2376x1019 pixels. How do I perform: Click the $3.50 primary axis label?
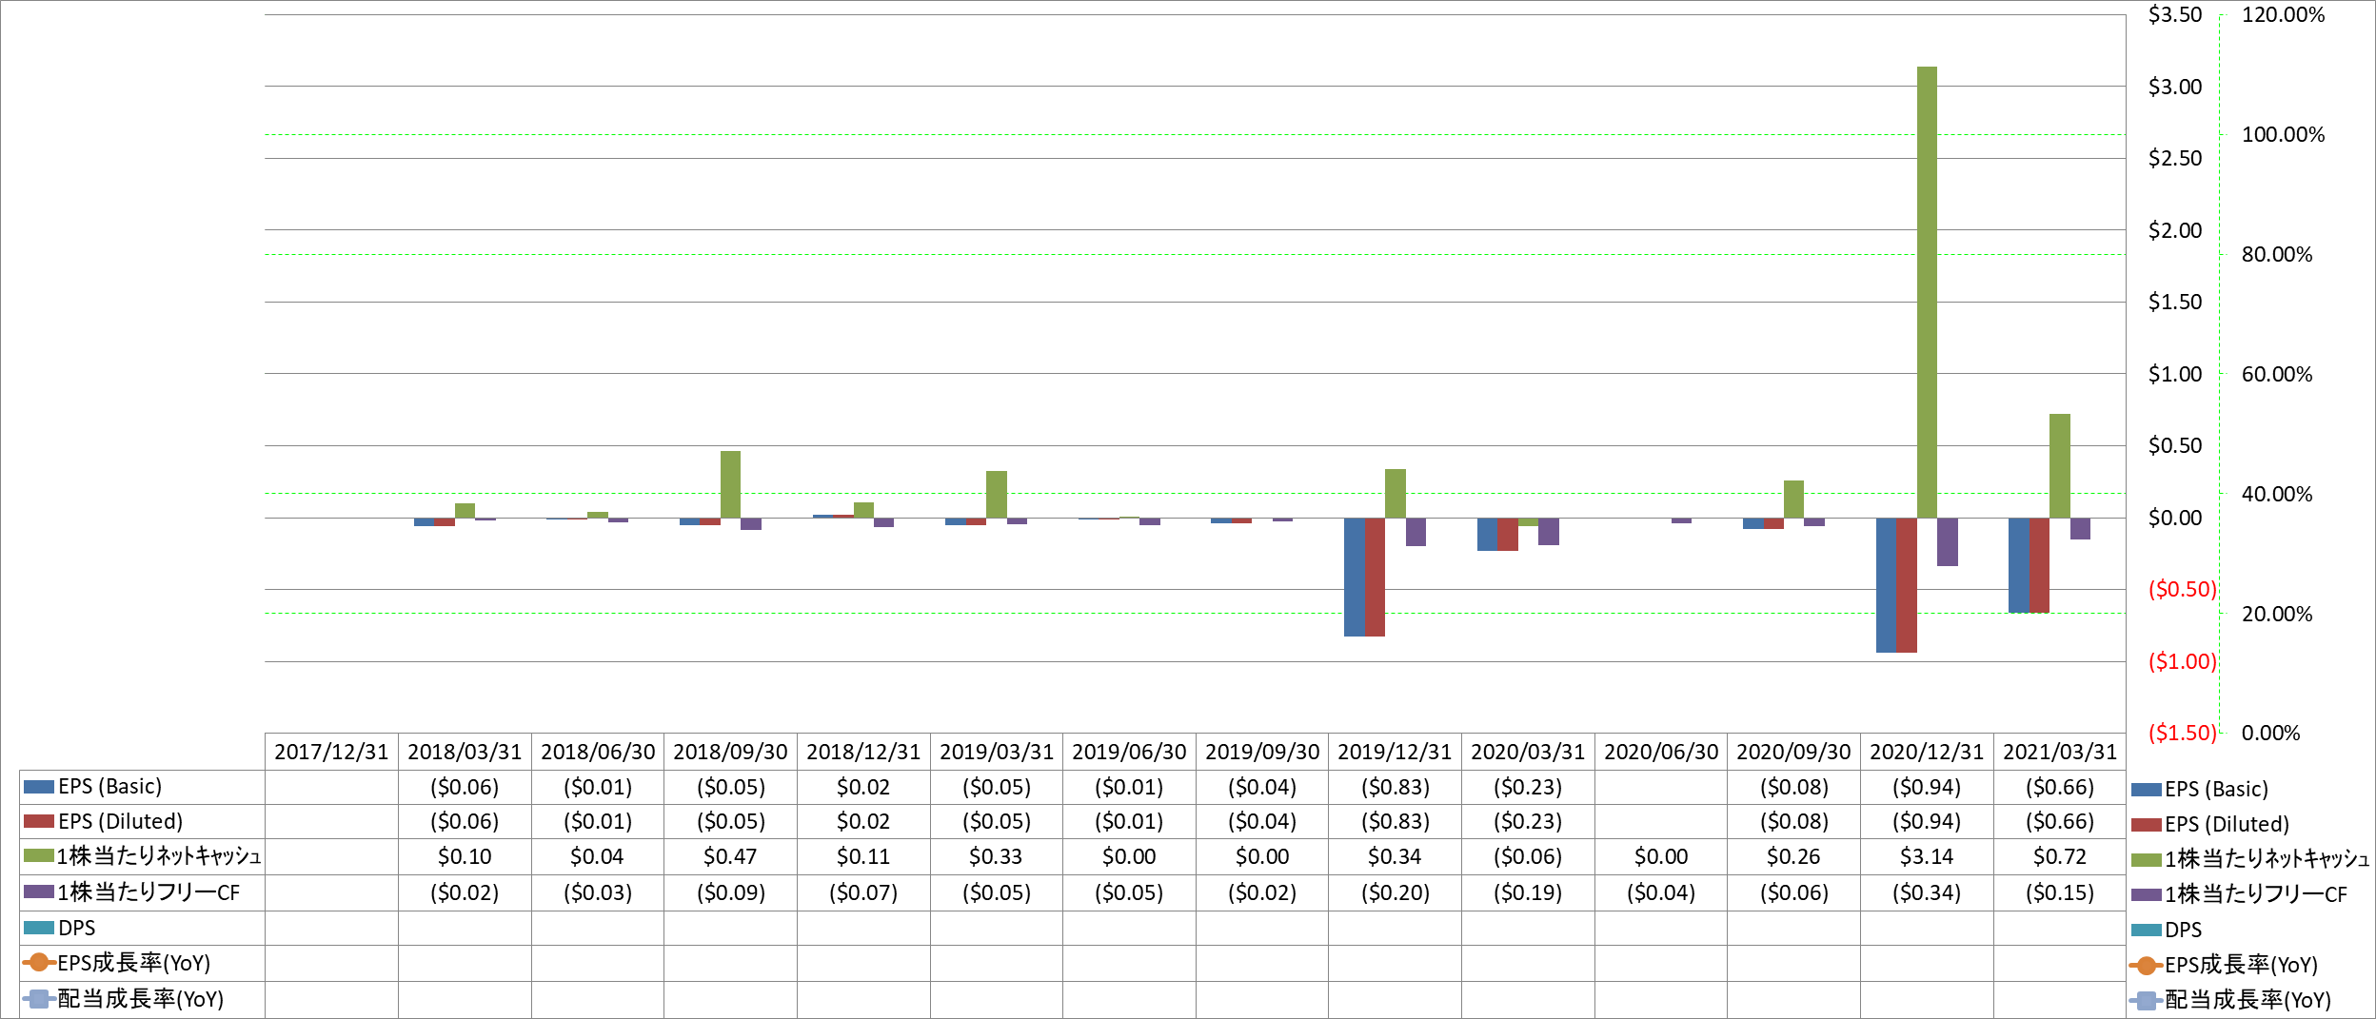tap(2175, 15)
